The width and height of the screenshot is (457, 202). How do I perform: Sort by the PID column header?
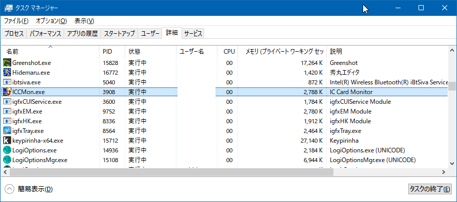point(112,52)
